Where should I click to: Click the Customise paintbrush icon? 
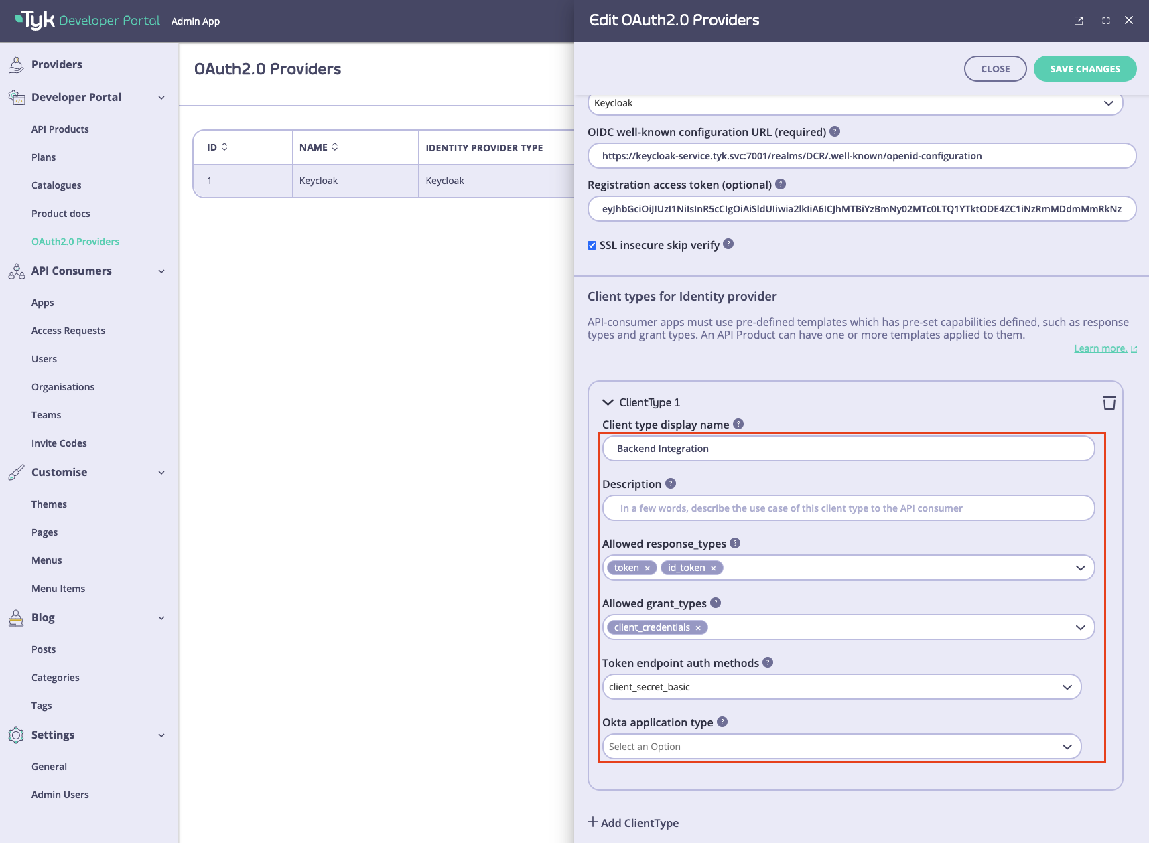coord(14,472)
